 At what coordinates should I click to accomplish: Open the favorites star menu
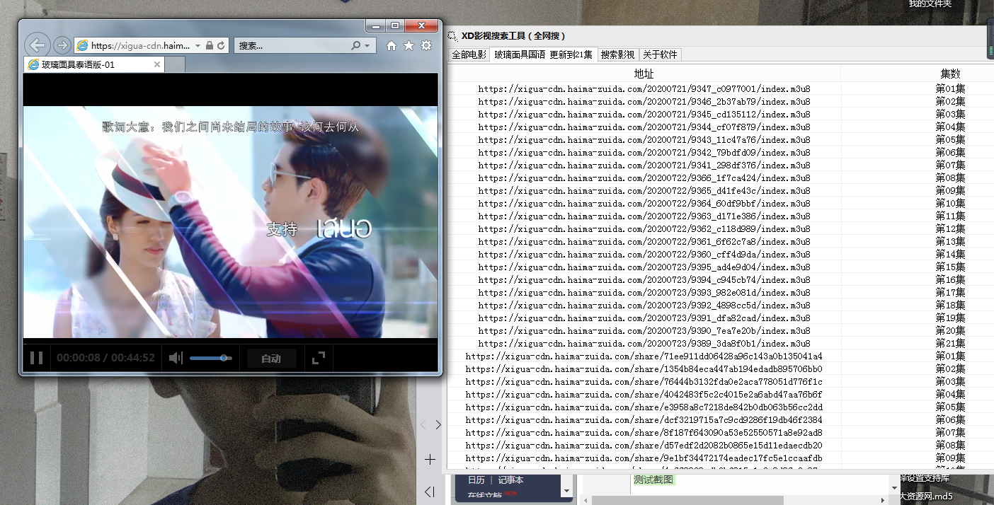(x=409, y=45)
